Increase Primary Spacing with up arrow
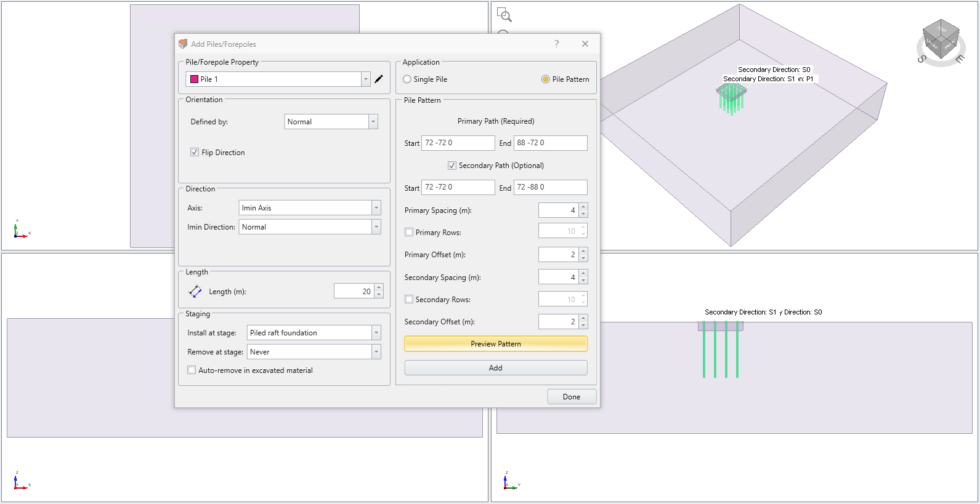This screenshot has height=504, width=980. [583, 207]
